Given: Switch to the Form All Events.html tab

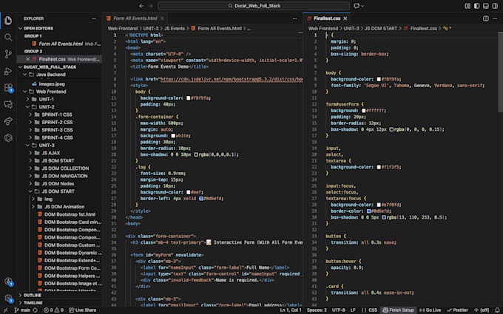Looking at the screenshot, I should click(135, 18).
